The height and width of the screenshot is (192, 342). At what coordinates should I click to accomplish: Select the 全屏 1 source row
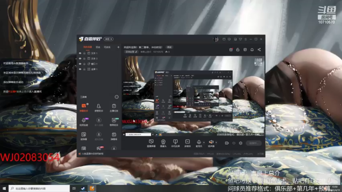pyautogui.click(x=99, y=69)
